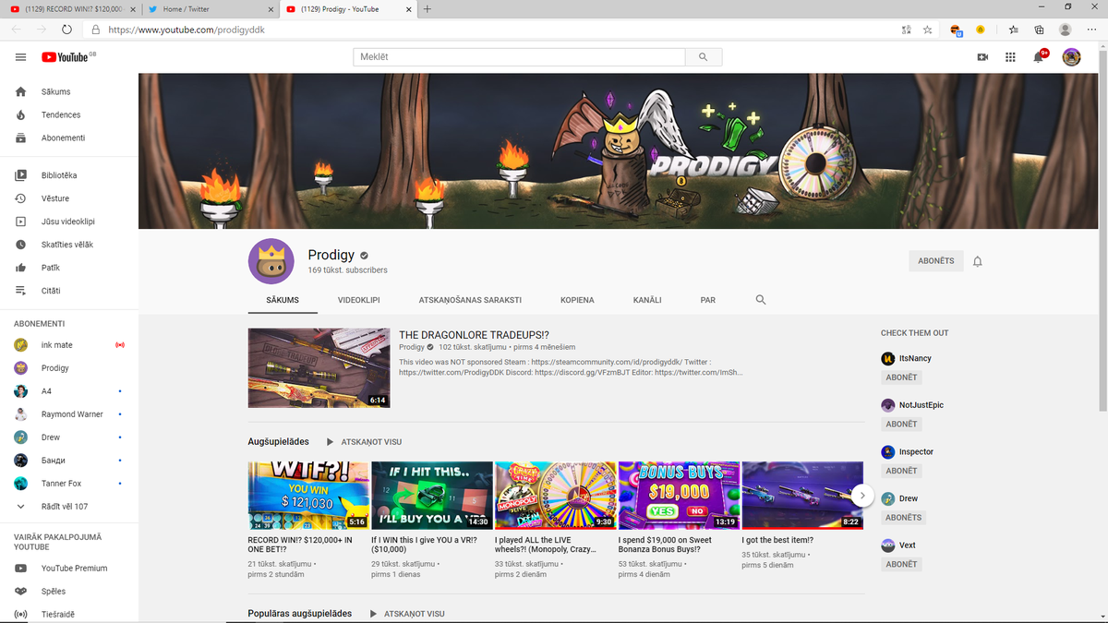Switch to the Home / Twitter browser tab
Viewport: 1108px width, 623px height.
click(x=210, y=9)
